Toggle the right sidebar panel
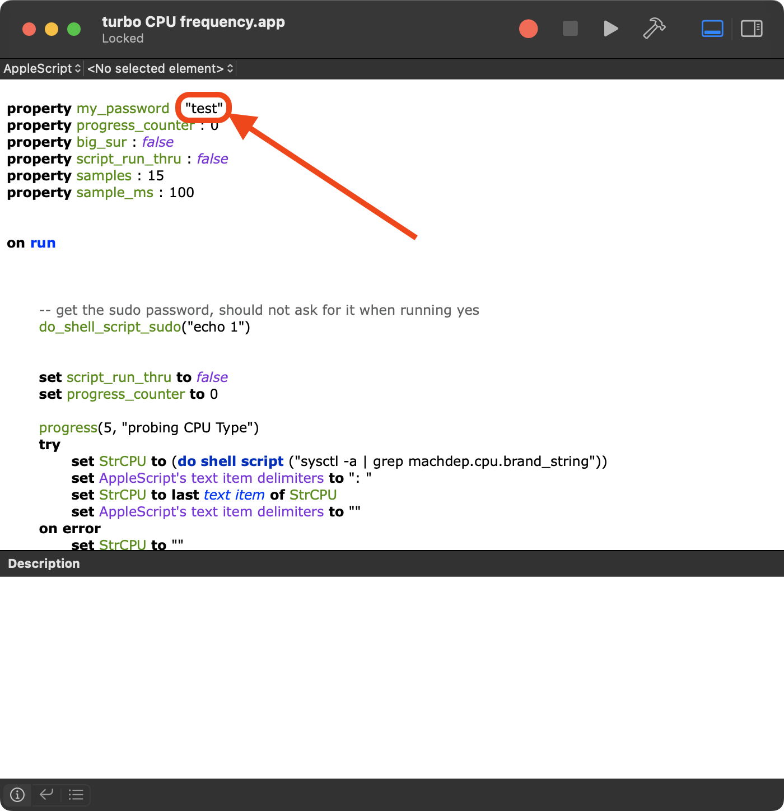Image resolution: width=784 pixels, height=811 pixels. click(752, 29)
